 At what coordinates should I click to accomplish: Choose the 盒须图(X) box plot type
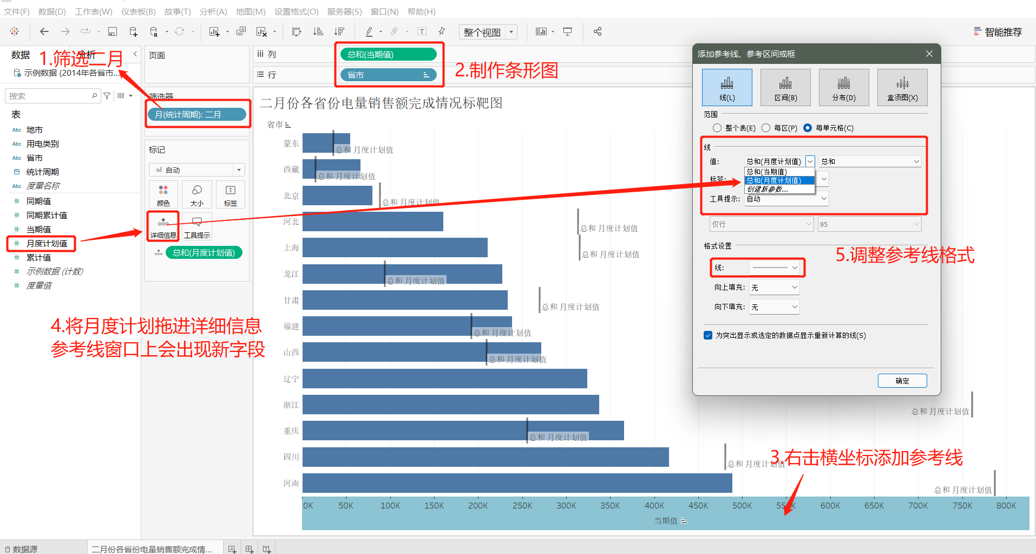tap(902, 87)
